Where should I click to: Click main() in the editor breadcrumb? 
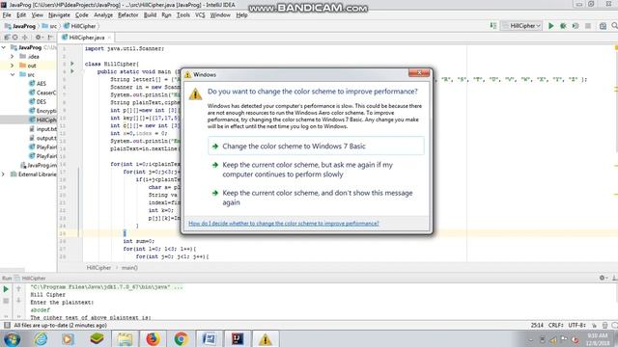[129, 268]
